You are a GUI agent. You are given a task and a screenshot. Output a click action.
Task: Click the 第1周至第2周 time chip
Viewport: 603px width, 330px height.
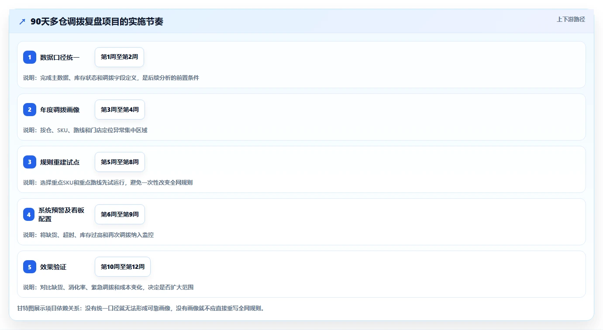click(x=119, y=57)
